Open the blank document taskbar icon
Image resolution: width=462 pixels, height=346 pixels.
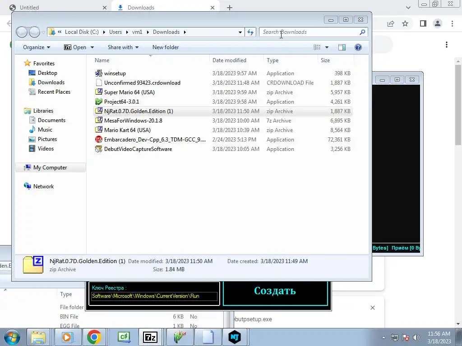pos(208,337)
